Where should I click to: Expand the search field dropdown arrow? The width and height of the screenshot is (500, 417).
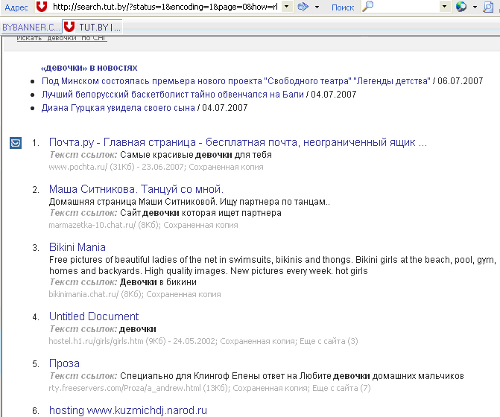click(x=445, y=7)
